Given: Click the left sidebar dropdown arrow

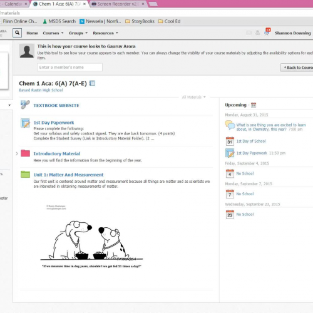Looking at the screenshot, I should [x=9, y=105].
